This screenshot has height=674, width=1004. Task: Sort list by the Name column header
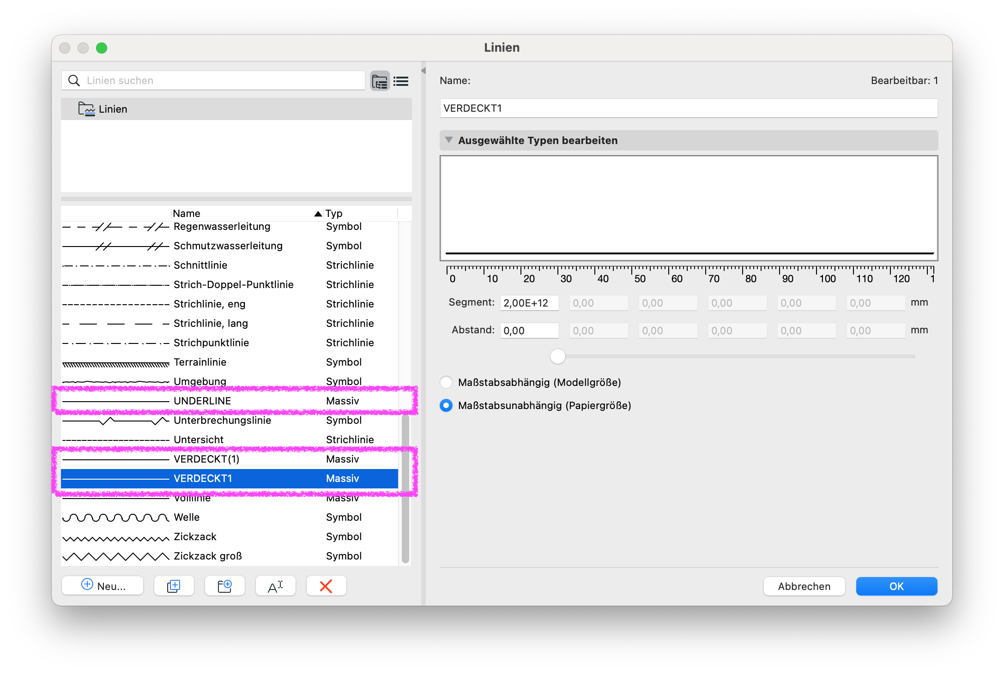(247, 213)
